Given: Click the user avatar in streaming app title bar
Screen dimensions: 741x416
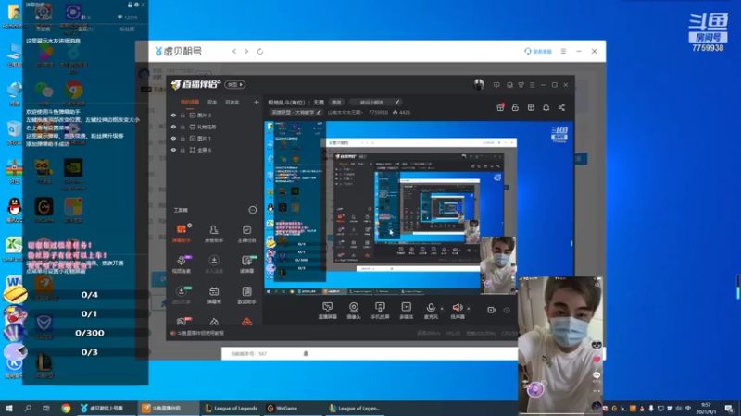Looking at the screenshot, I should (479, 84).
